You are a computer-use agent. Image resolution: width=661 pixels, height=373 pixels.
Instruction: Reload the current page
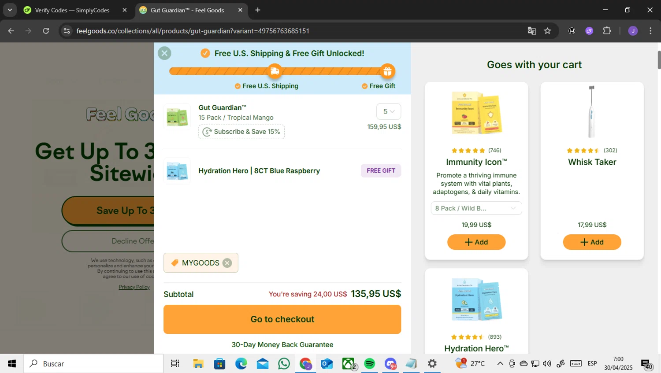click(46, 31)
